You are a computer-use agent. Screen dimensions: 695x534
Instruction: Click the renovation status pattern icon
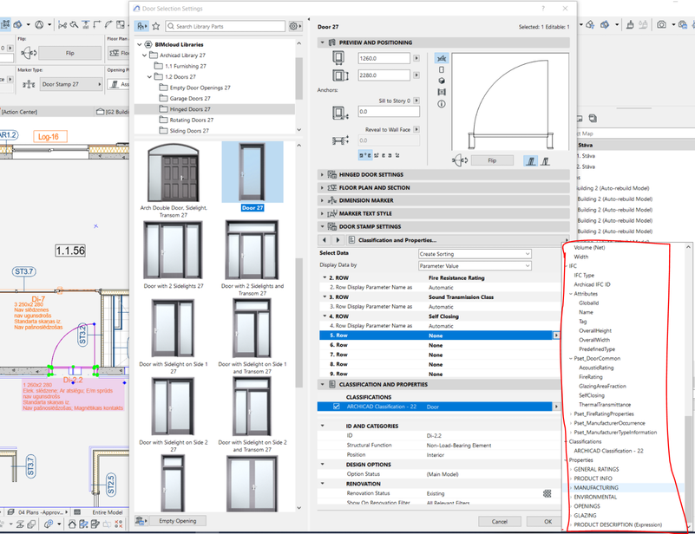[547, 492]
